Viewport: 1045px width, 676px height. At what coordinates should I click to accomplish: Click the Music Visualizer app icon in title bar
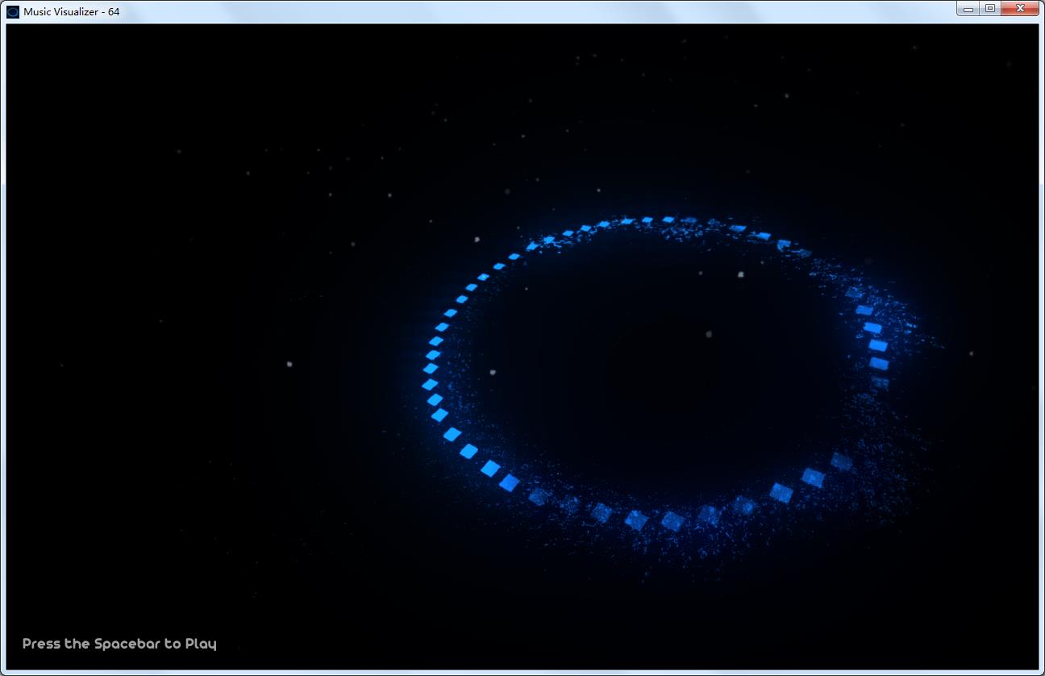(13, 11)
